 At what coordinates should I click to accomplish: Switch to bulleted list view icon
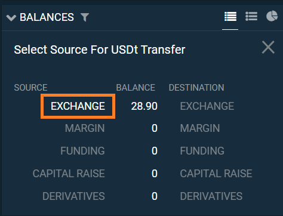(x=251, y=17)
